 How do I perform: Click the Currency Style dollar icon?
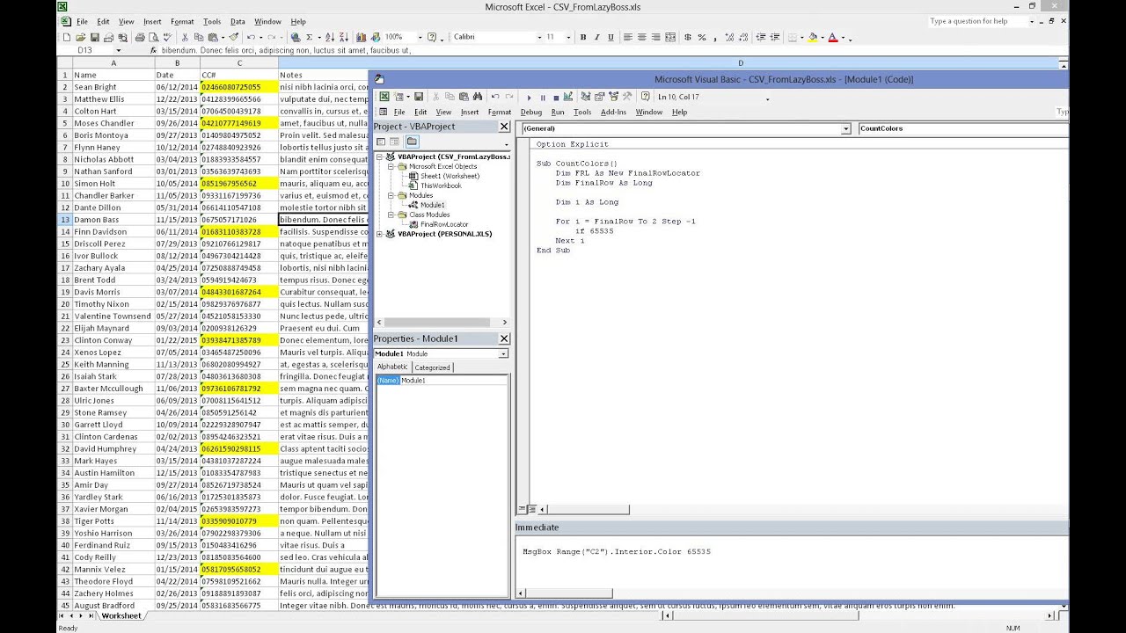point(687,37)
